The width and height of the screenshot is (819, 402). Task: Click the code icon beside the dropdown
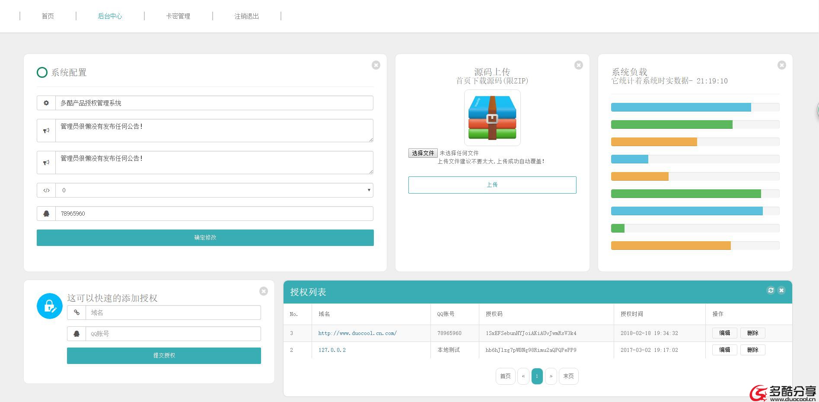pyautogui.click(x=46, y=190)
